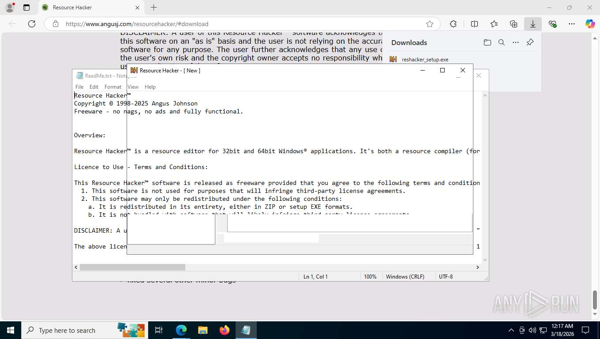Open File Explorer from the taskbar
Screen dimensions: 600x339
pos(202,330)
